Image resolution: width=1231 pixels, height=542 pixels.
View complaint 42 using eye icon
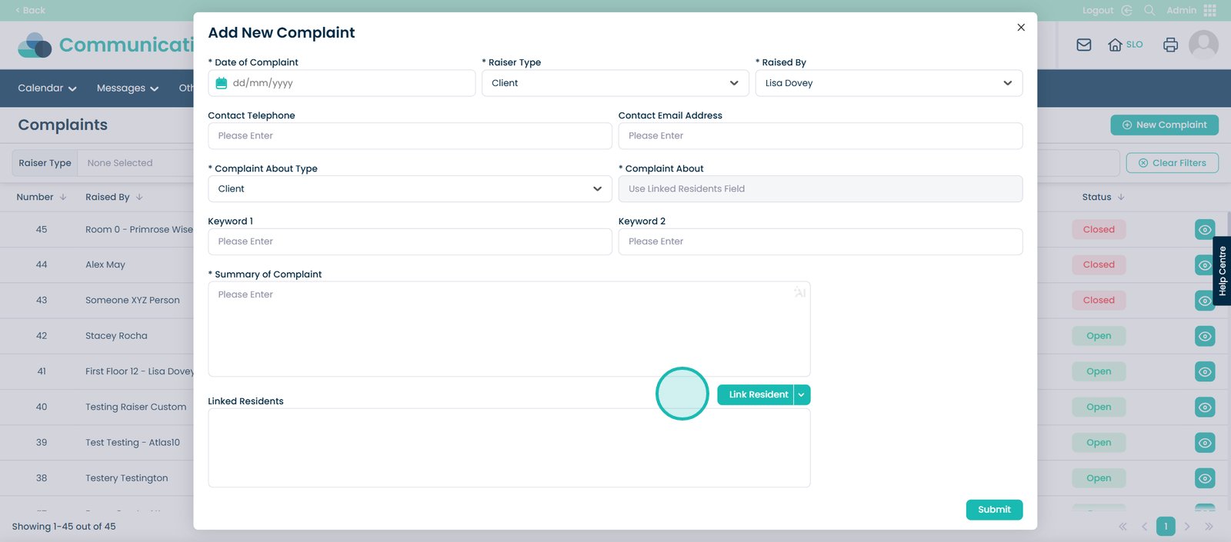tap(1205, 336)
